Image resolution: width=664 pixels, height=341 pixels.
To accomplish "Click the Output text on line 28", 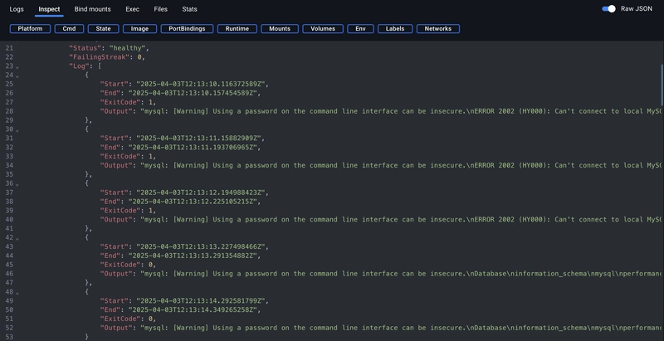I will click(402, 111).
